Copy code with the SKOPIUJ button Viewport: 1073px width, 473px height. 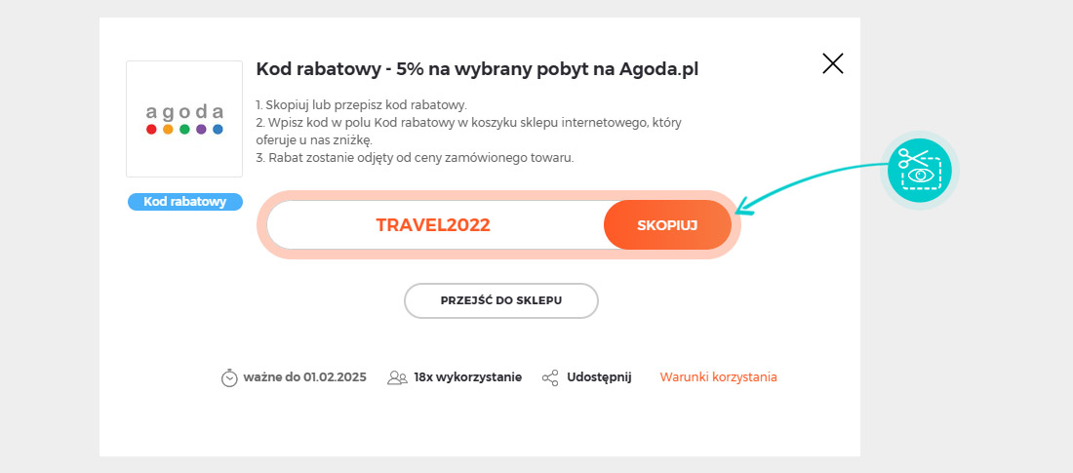(x=667, y=224)
